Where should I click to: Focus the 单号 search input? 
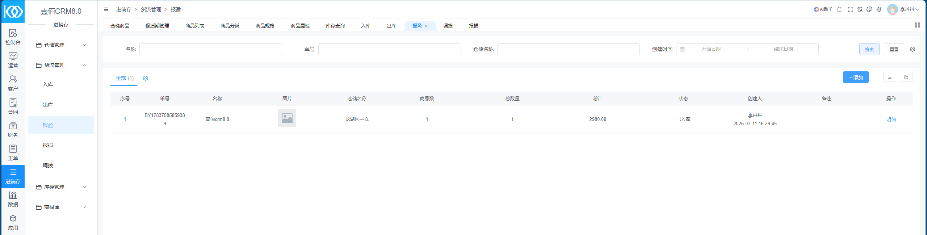pos(390,49)
